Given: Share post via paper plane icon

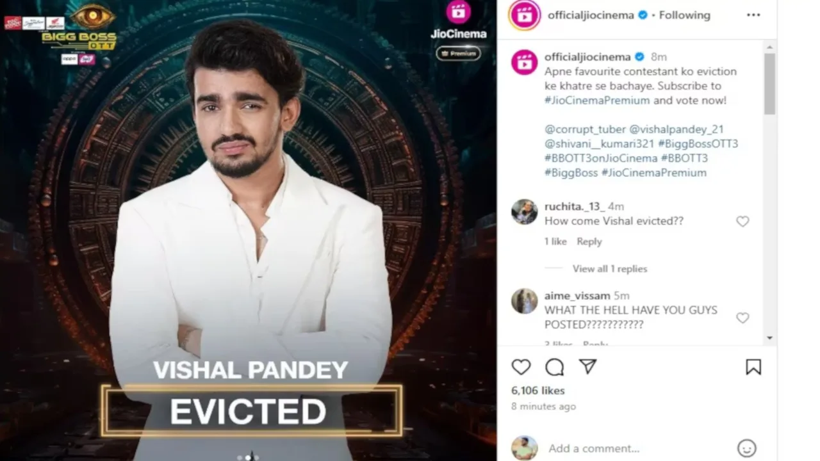Looking at the screenshot, I should pos(587,366).
